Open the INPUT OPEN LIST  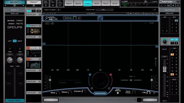point(15,14)
